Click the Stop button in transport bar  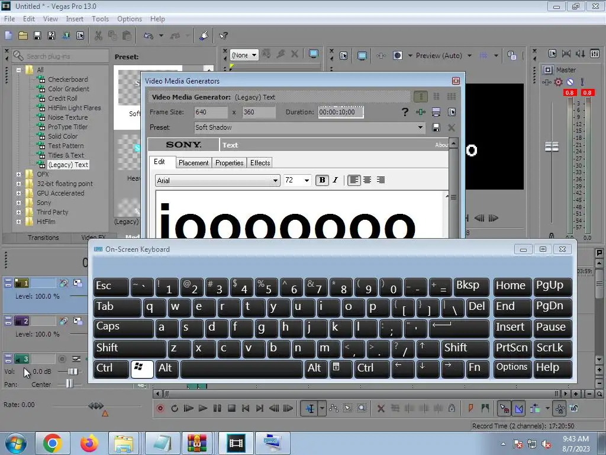click(x=231, y=408)
